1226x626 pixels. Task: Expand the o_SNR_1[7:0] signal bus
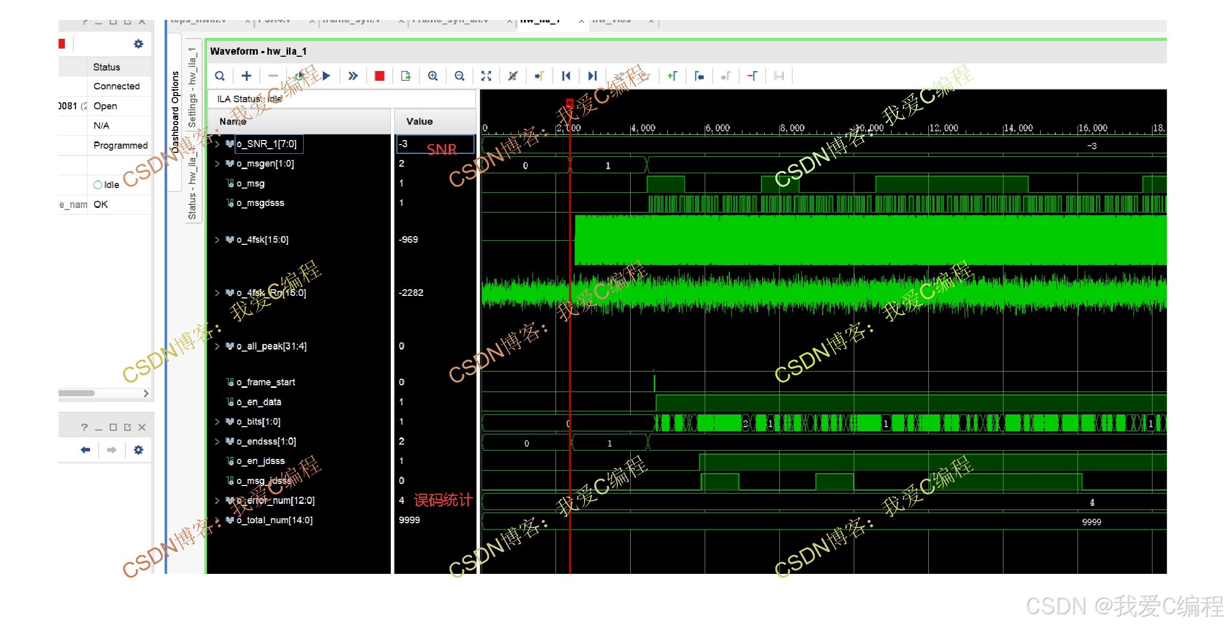[x=217, y=144]
